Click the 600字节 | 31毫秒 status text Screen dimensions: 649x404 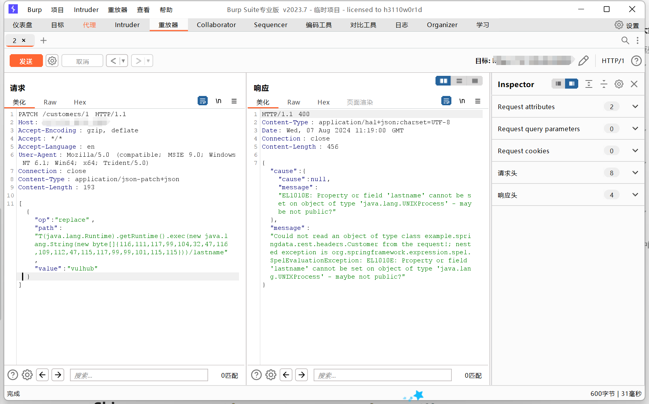click(616, 394)
